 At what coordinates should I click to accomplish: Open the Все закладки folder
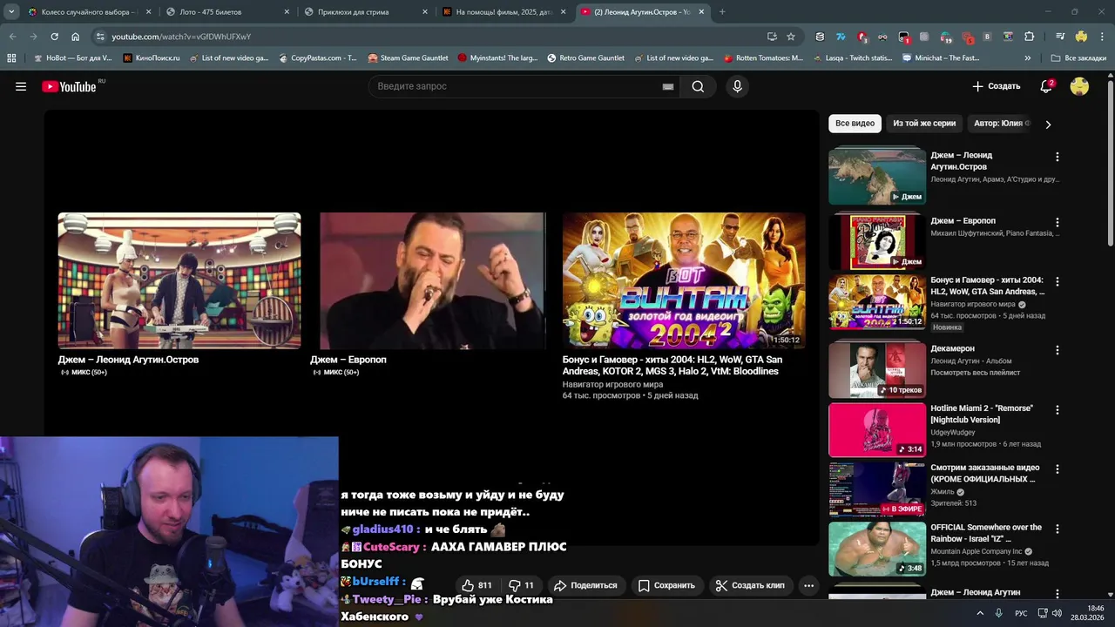coord(1078,58)
